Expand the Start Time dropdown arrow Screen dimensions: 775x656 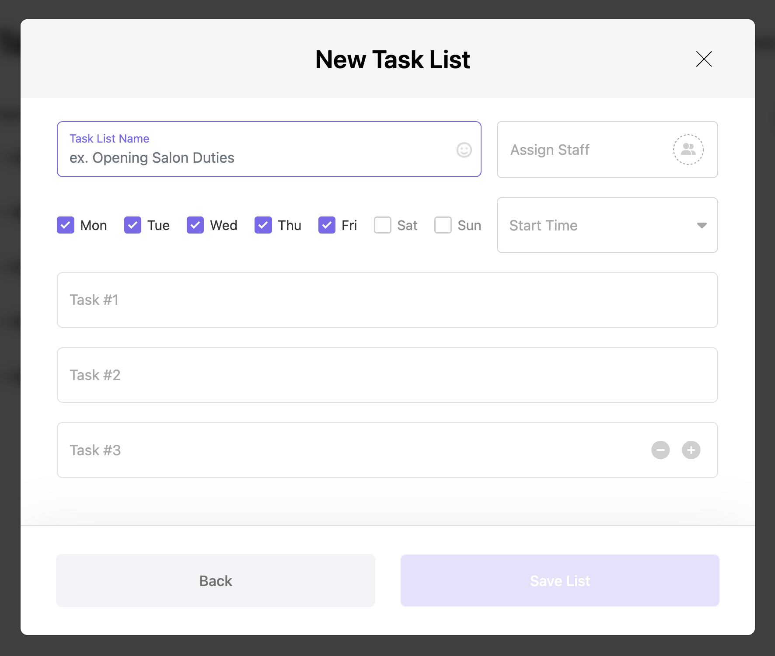702,225
